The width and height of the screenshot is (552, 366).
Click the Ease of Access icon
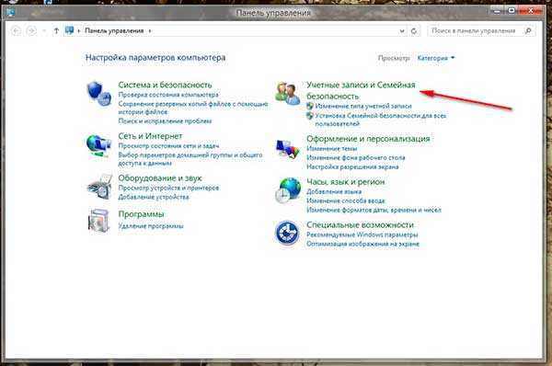pyautogui.click(x=287, y=233)
